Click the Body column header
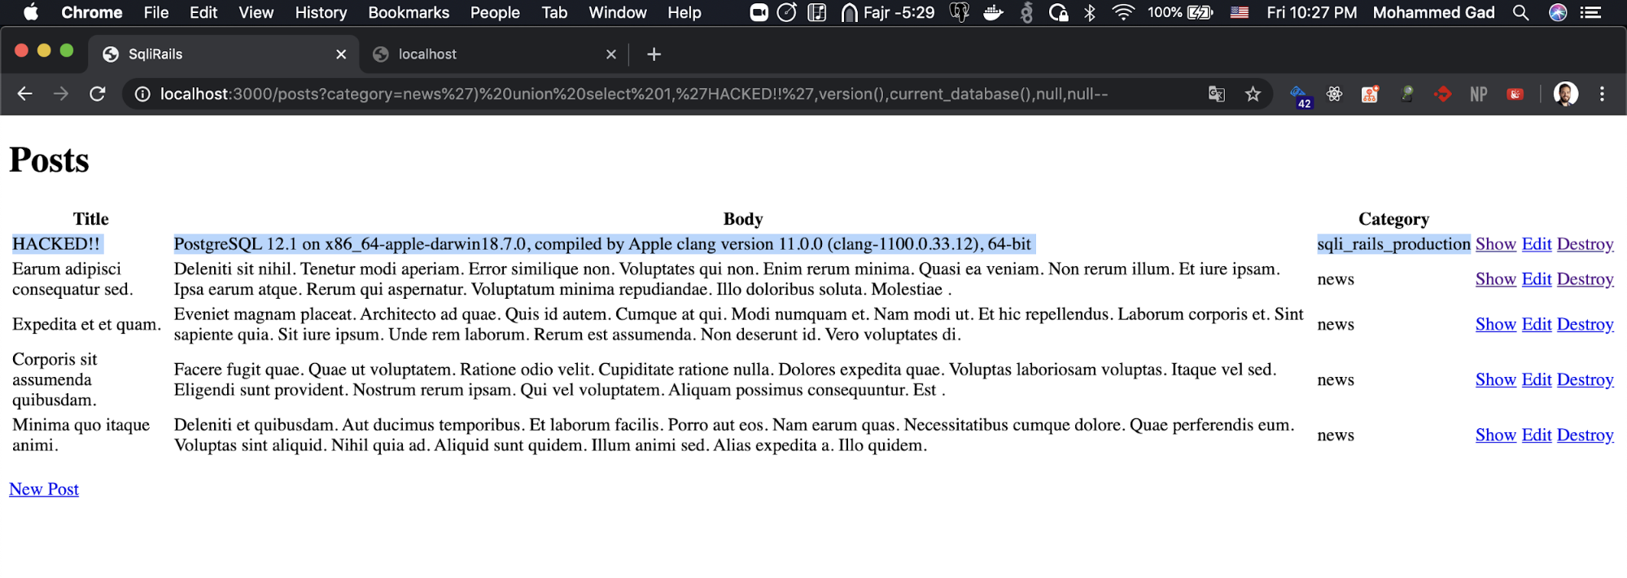 click(x=743, y=219)
